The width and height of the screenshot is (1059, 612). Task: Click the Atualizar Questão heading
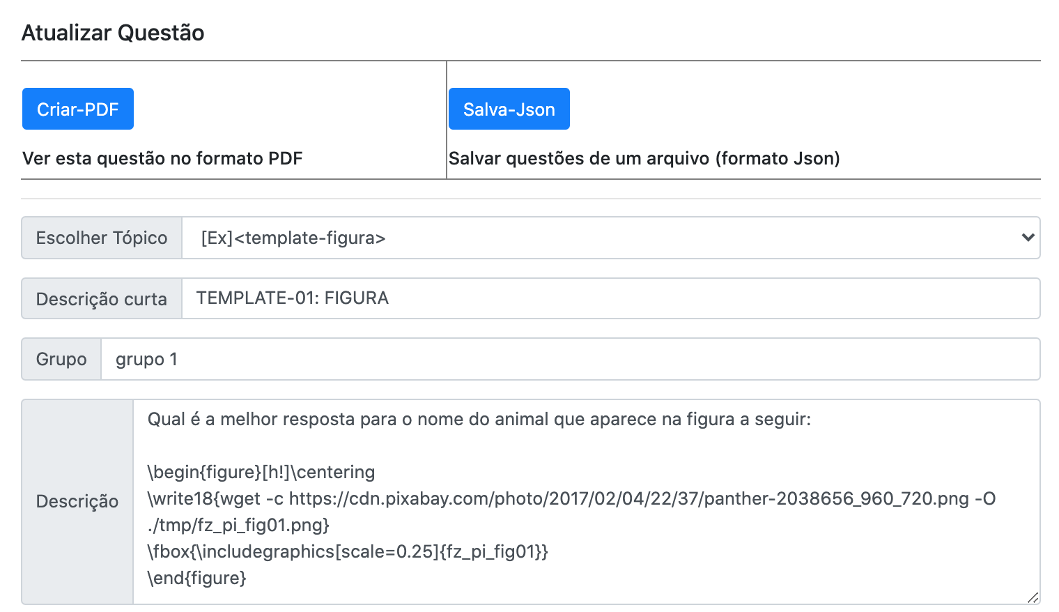113,33
